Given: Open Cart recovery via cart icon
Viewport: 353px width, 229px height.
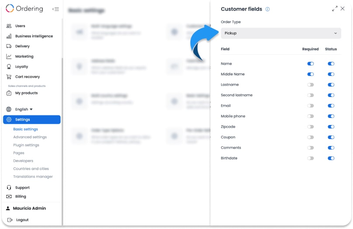Looking at the screenshot, I should [x=9, y=77].
